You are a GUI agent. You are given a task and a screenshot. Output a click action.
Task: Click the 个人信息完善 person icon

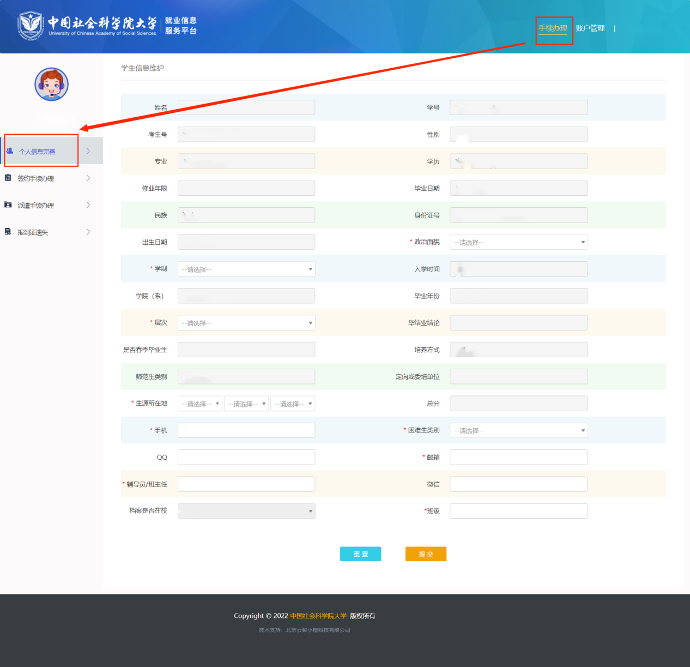pos(10,151)
